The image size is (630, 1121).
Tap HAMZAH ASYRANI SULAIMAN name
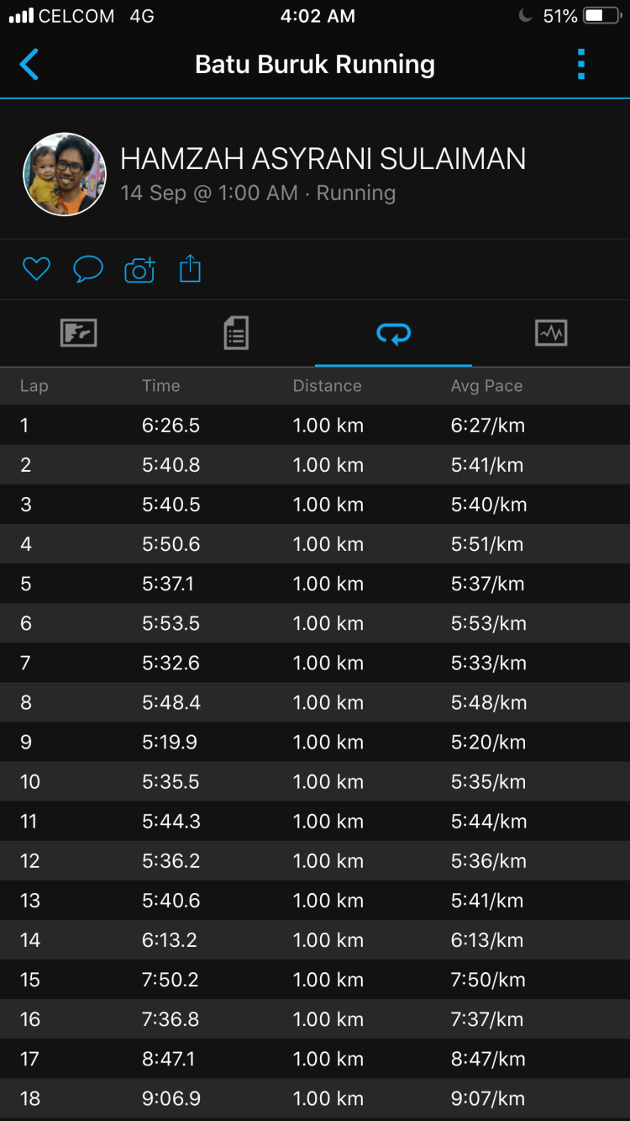point(323,159)
